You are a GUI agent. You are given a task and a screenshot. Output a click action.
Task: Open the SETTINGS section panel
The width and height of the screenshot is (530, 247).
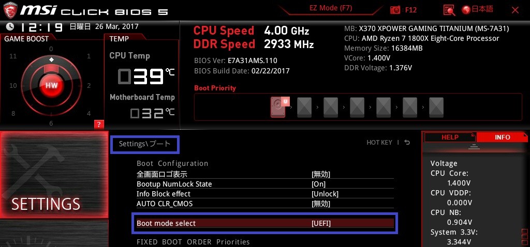click(54, 175)
